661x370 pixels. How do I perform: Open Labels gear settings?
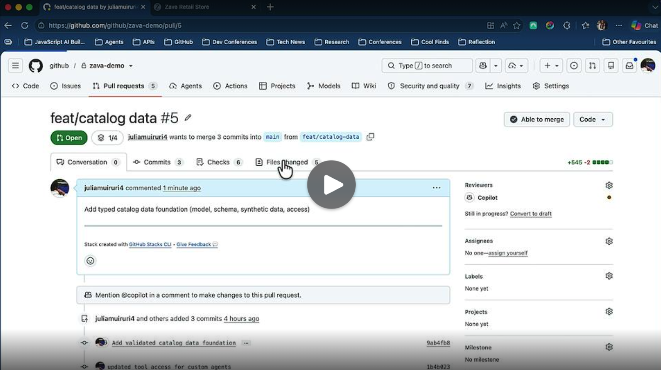point(609,276)
